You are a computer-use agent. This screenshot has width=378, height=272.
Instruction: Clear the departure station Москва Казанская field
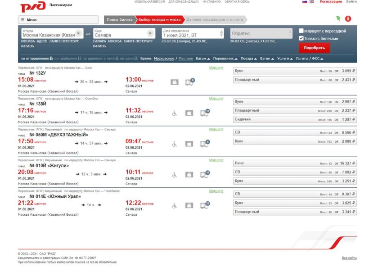[78, 33]
